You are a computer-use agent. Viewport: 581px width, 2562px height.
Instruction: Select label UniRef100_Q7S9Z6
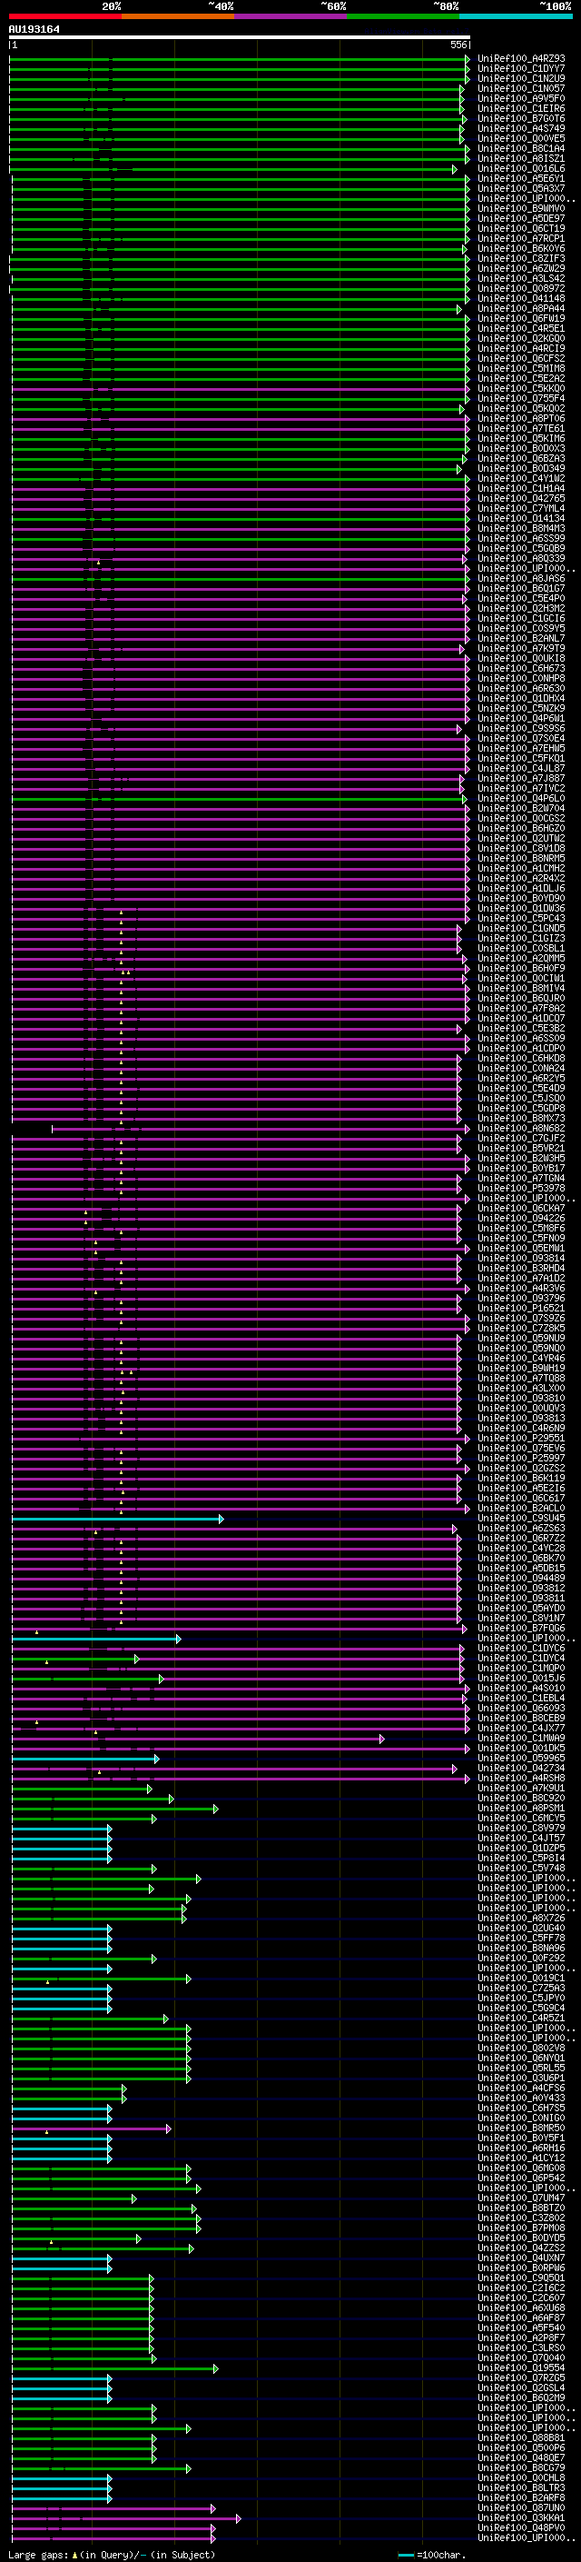click(x=521, y=1318)
